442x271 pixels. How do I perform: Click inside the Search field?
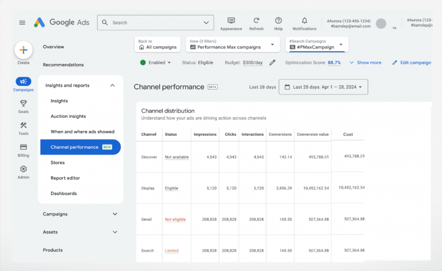pos(155,22)
